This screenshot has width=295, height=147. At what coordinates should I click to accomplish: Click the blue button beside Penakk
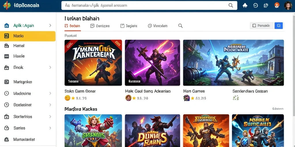point(279,26)
